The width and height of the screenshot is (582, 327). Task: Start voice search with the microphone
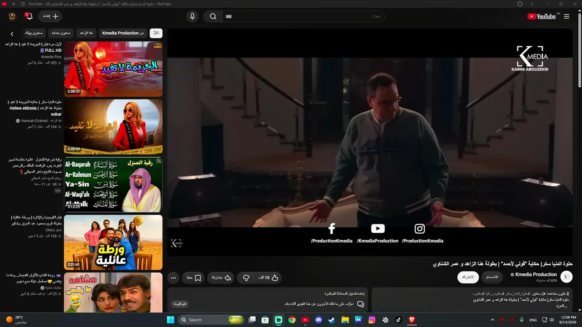pyautogui.click(x=192, y=16)
